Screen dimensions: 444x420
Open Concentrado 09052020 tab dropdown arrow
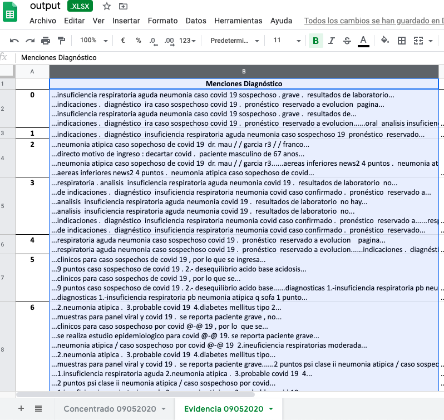(x=164, y=409)
